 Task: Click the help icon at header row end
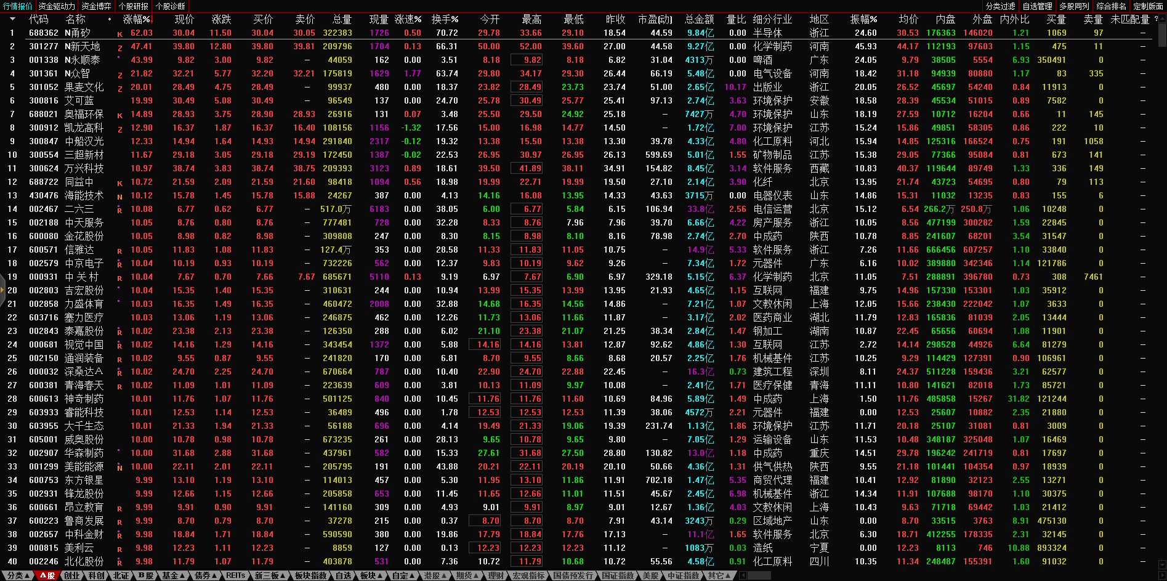(x=1156, y=19)
